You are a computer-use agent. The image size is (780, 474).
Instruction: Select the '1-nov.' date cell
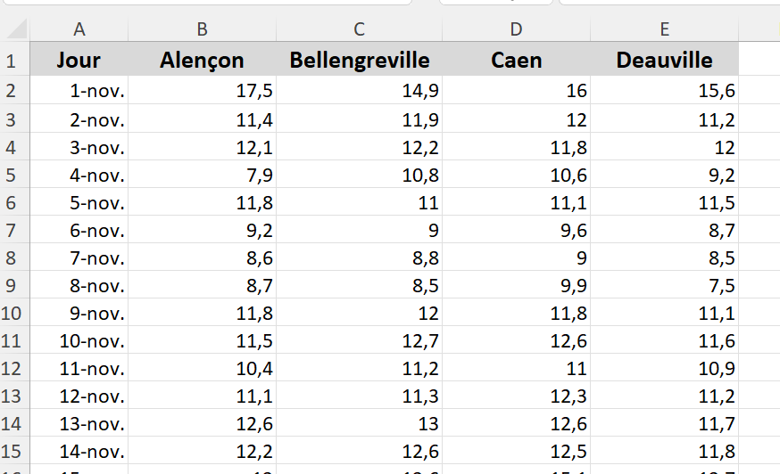click(79, 90)
